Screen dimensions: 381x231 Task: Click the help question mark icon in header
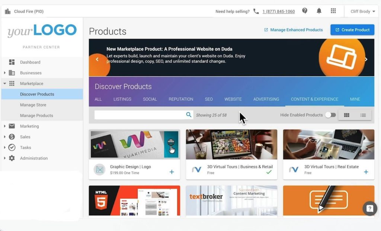point(305,11)
